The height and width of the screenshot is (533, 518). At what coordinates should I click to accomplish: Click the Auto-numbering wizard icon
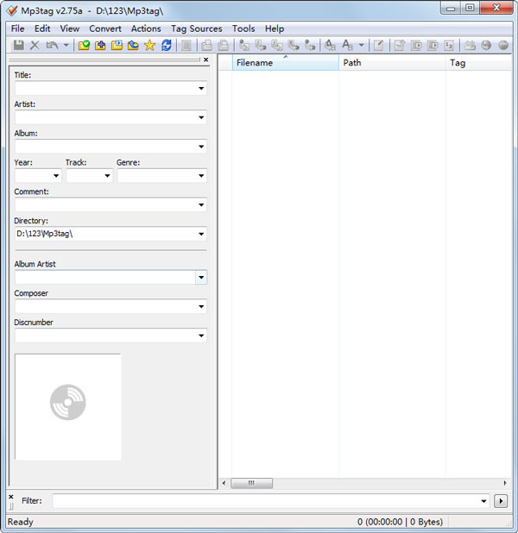point(449,45)
